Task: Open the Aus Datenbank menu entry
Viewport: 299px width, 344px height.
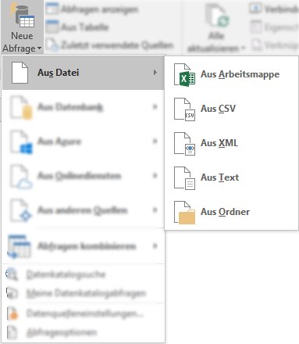Action: click(x=84, y=107)
